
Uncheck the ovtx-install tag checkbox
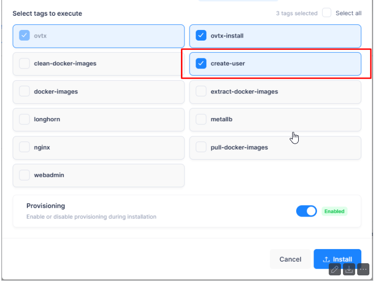[201, 36]
